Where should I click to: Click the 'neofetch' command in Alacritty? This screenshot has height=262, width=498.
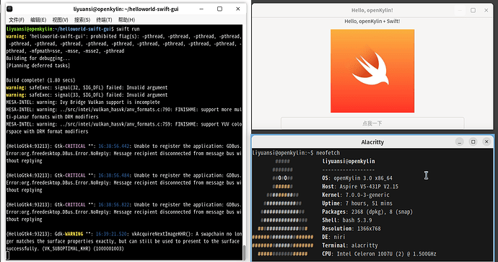click(328, 153)
